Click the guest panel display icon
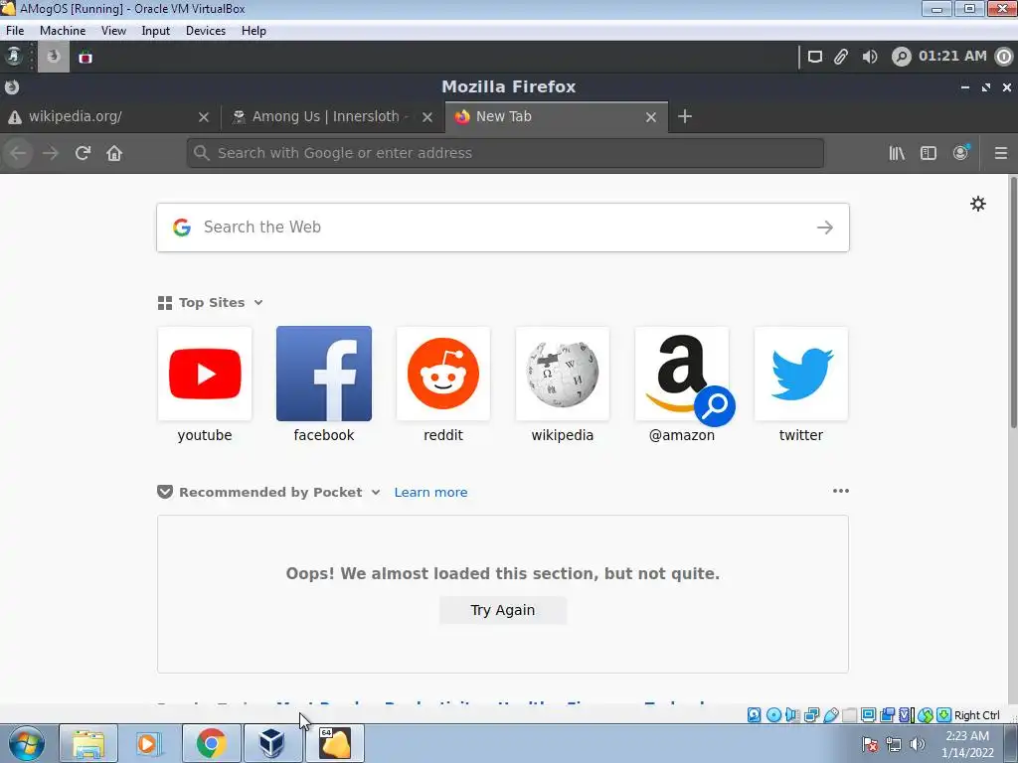Screen dimensions: 1018x763 pyautogui.click(x=815, y=57)
